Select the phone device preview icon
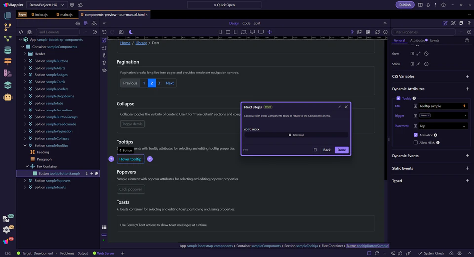474x257 pixels. coord(220,32)
